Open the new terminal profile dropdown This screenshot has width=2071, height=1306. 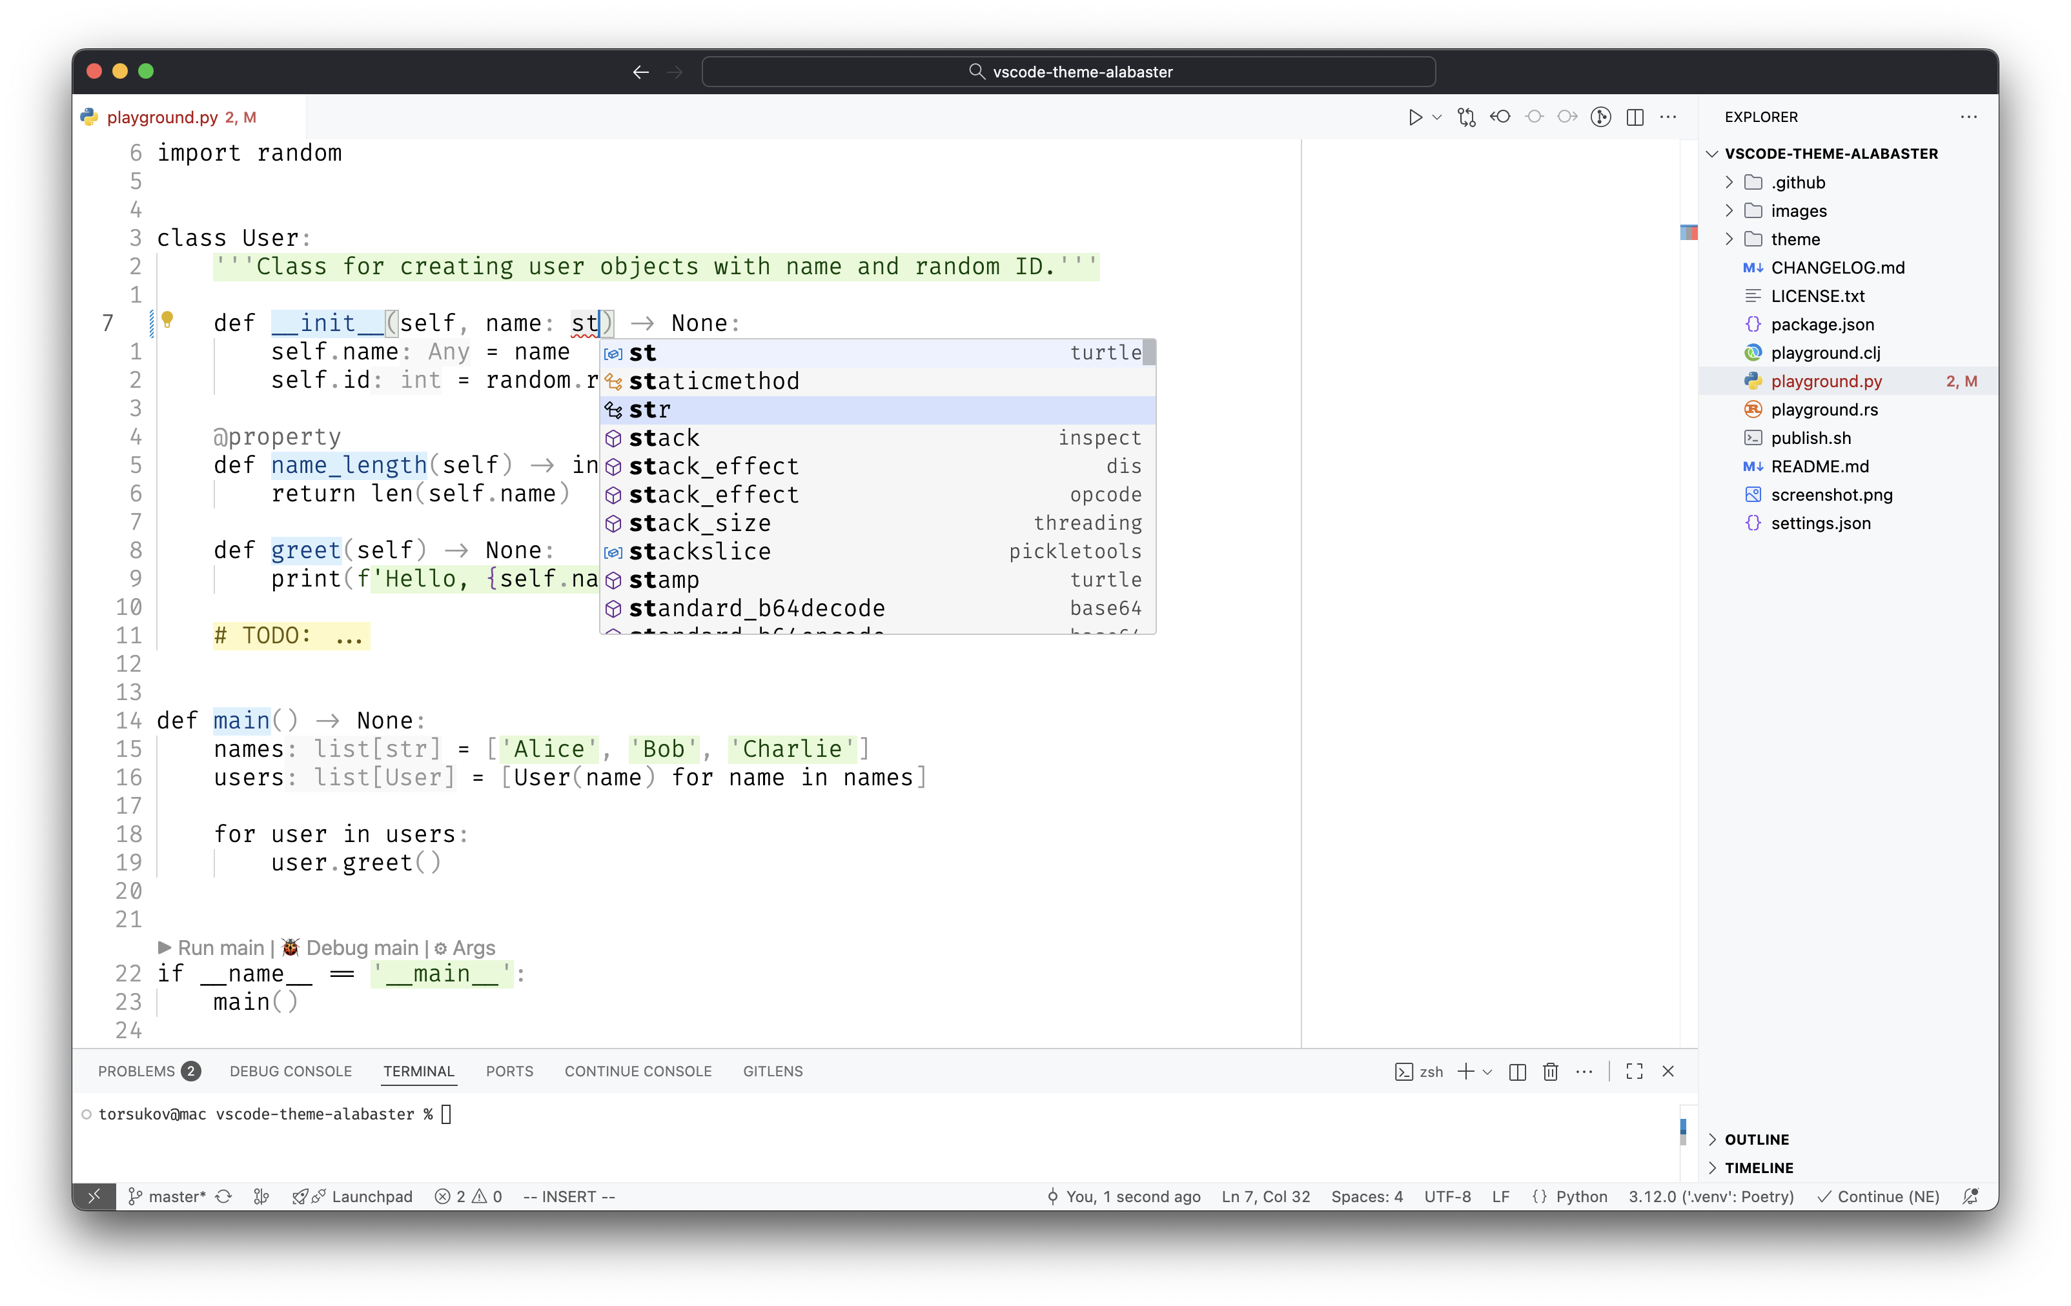click(x=1487, y=1071)
